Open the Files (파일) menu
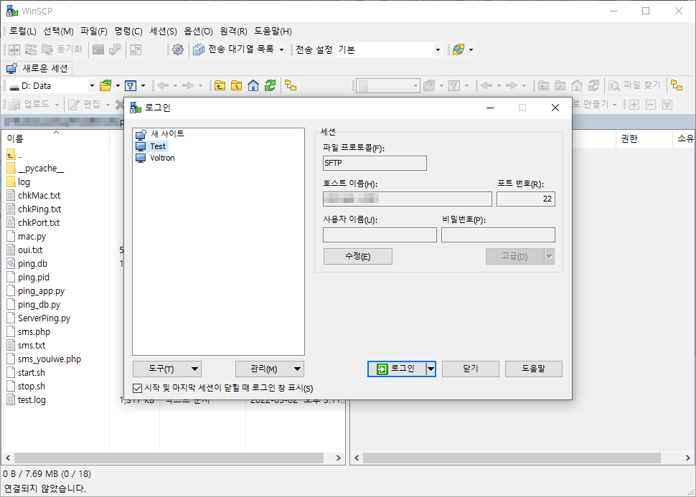 tap(94, 31)
